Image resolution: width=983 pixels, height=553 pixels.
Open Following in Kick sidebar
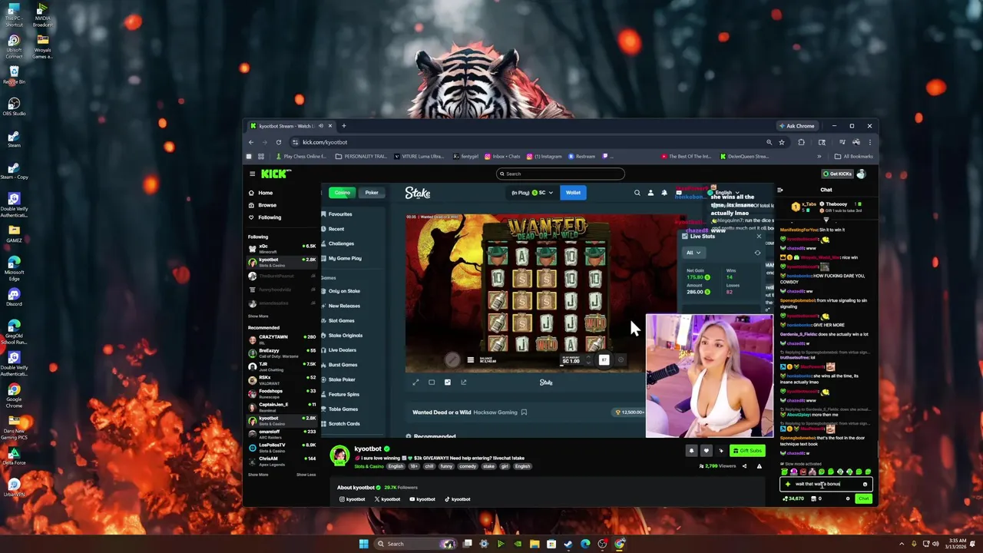(270, 217)
